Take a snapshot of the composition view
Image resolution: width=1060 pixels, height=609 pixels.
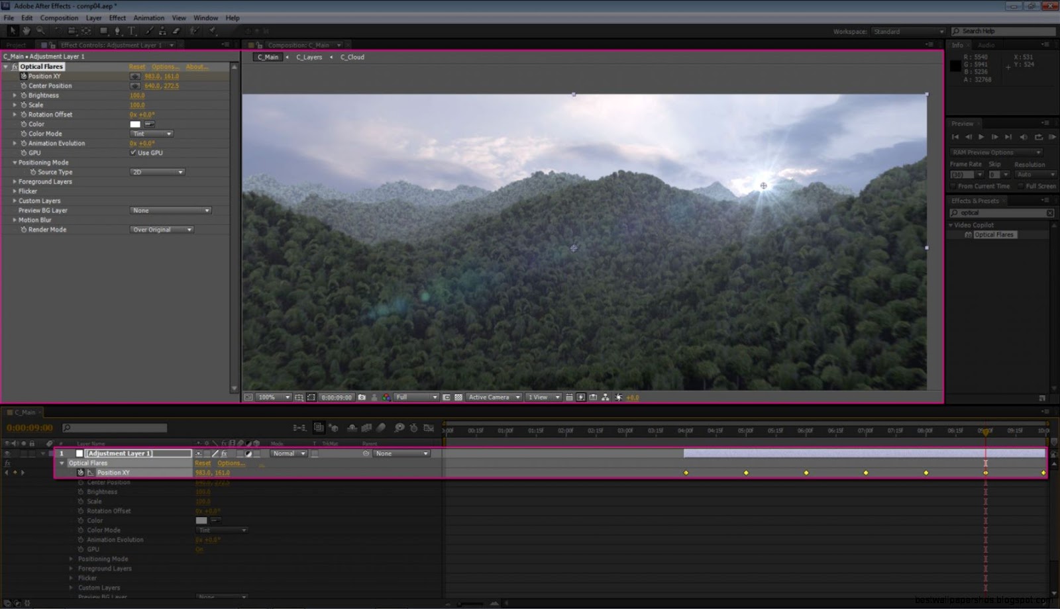tap(362, 397)
